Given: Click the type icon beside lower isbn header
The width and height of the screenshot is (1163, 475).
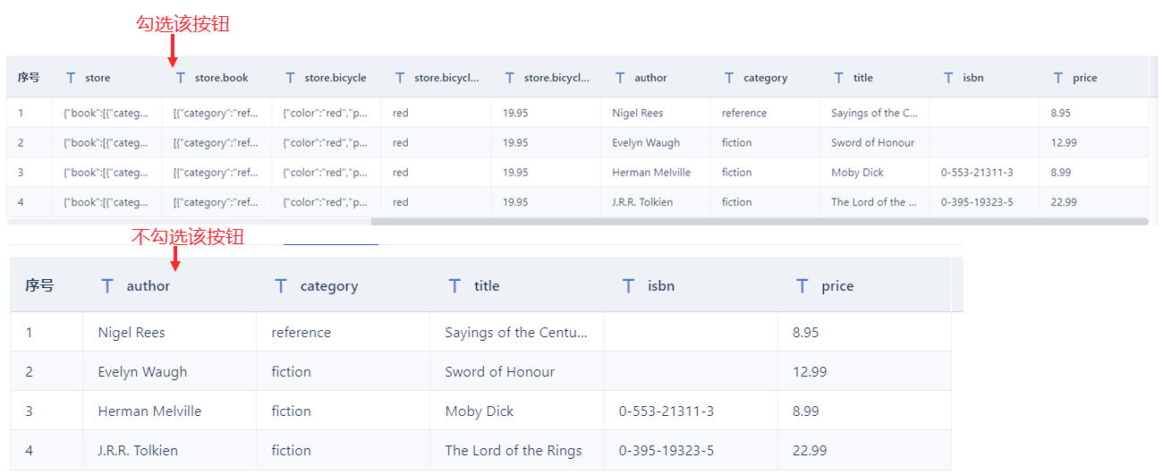Looking at the screenshot, I should coord(629,286).
